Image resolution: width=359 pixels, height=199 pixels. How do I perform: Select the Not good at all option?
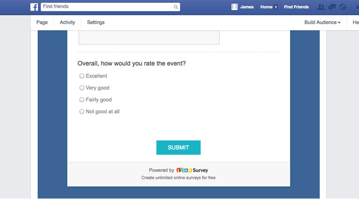pyautogui.click(x=82, y=112)
